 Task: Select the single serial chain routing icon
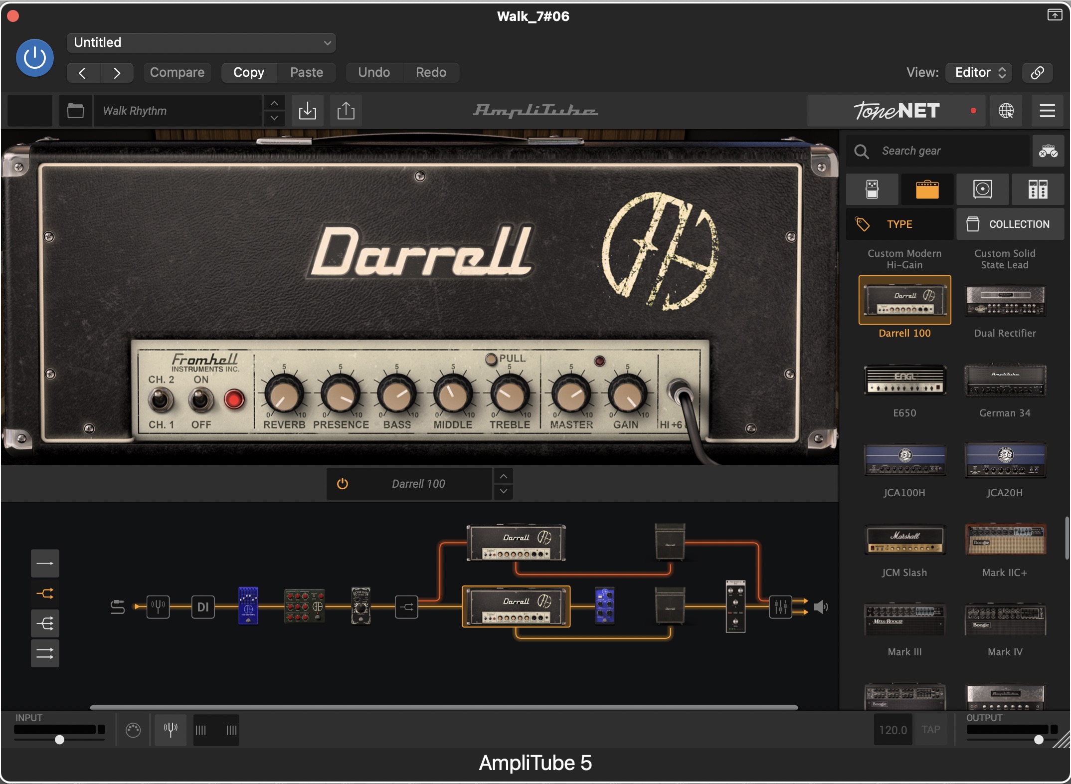pos(45,564)
